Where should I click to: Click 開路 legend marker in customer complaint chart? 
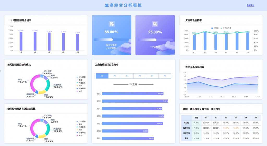(77, 130)
